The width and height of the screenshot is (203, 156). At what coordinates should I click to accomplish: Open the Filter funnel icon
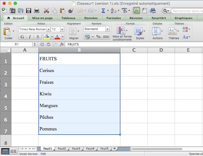pos(124,11)
